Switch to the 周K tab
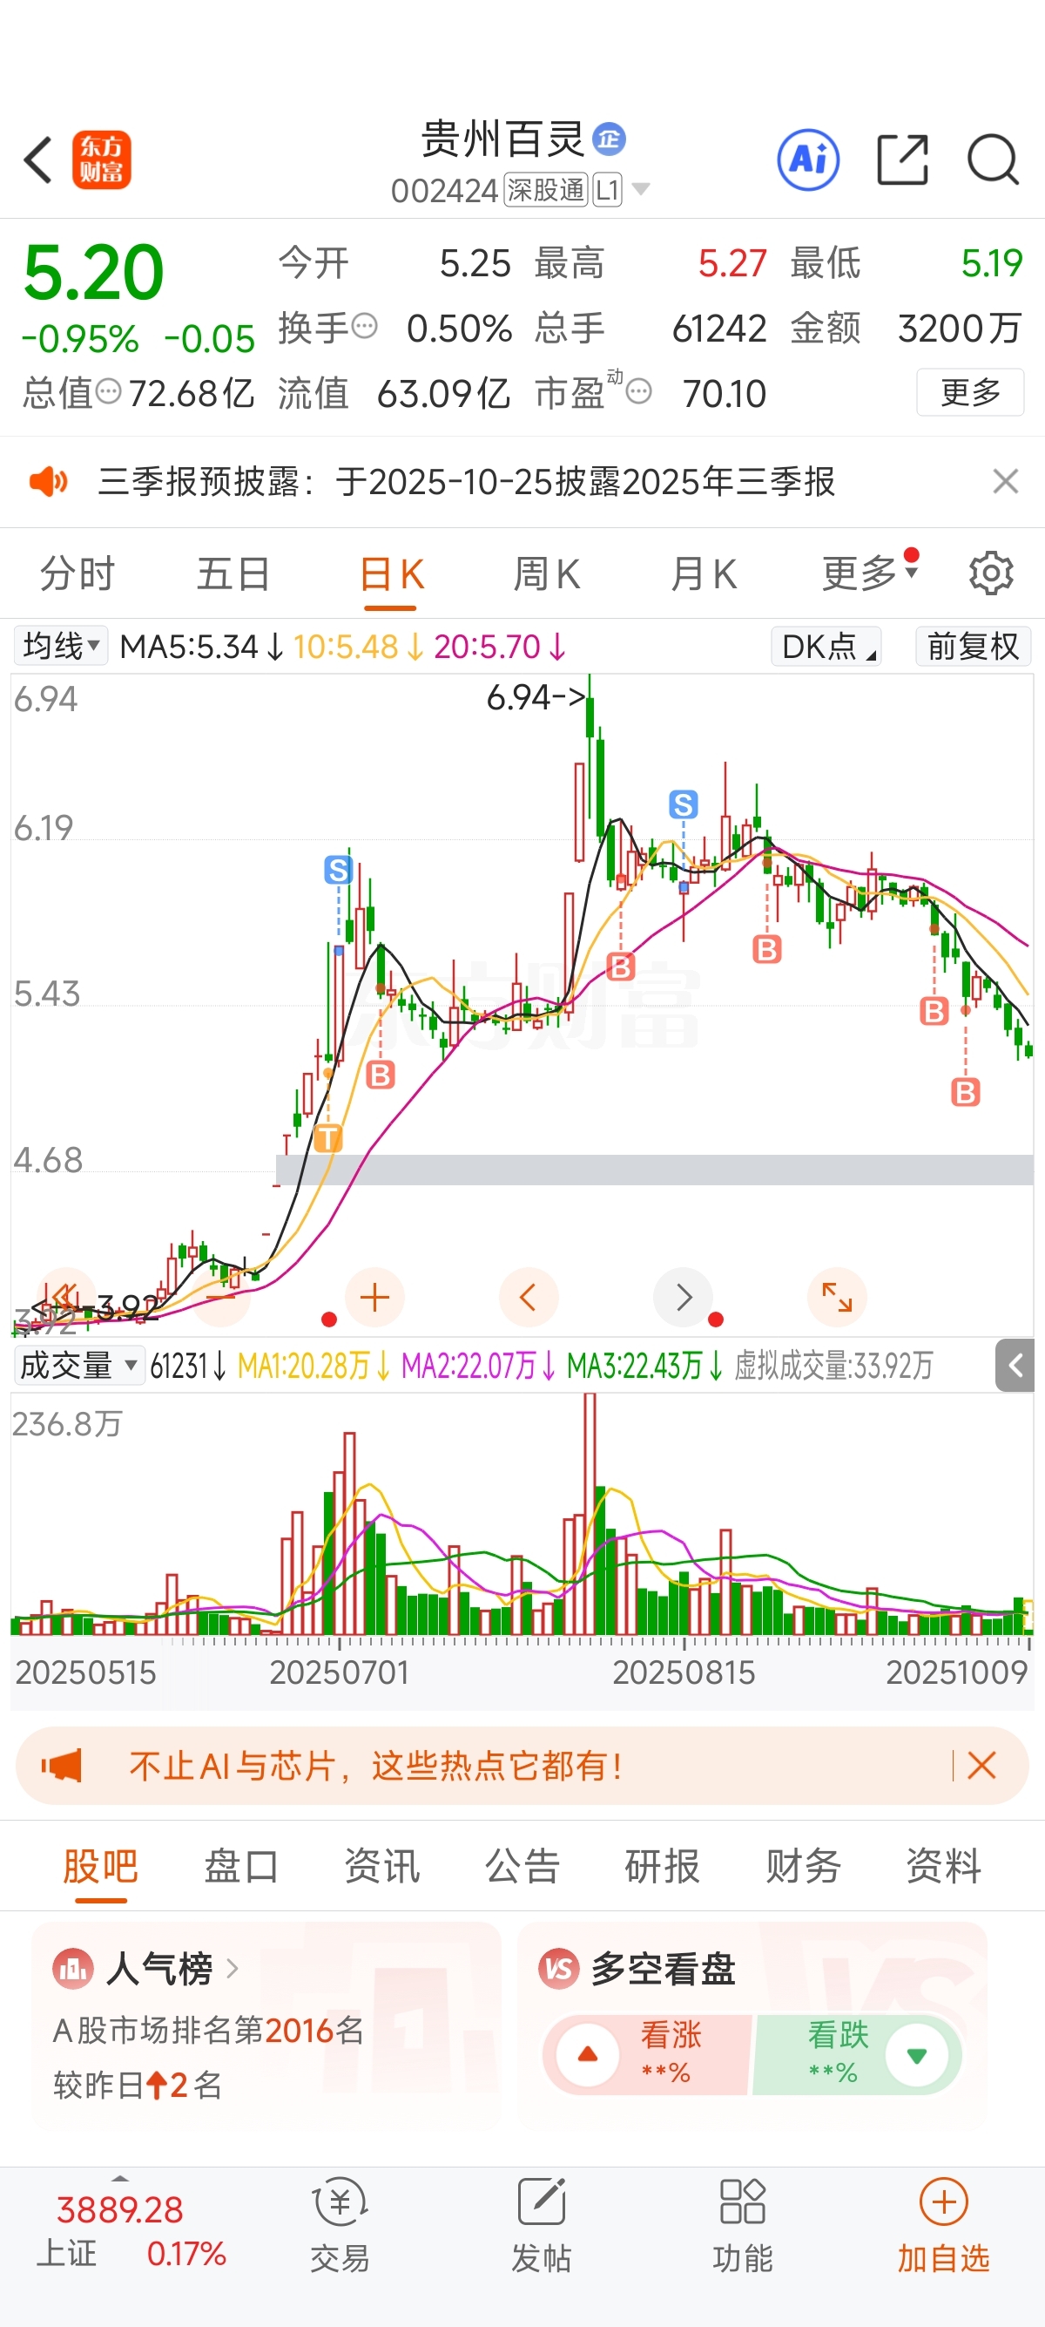1045x2327 pixels. pyautogui.click(x=547, y=574)
